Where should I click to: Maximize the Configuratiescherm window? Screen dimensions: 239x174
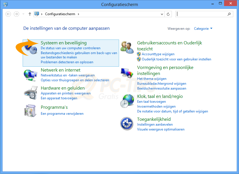(x=220, y=3)
